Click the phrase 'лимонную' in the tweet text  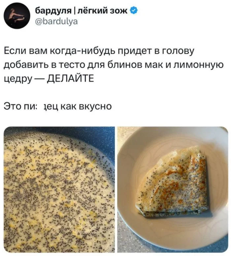pyautogui.click(x=198, y=65)
